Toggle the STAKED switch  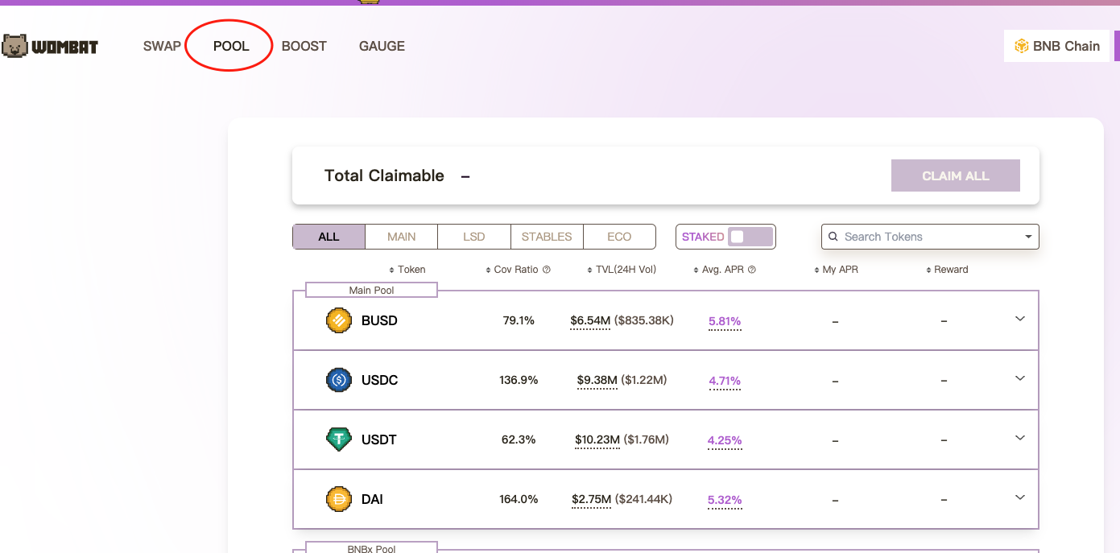[x=749, y=237]
